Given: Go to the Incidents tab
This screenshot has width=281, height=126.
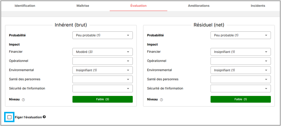Looking at the screenshot, I should 258,6.
